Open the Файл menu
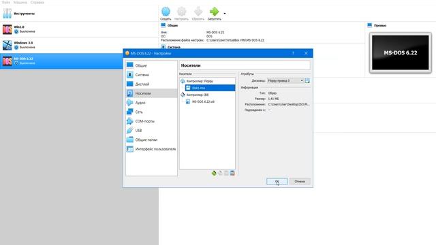The height and width of the screenshot is (245, 436). [x=6, y=2]
